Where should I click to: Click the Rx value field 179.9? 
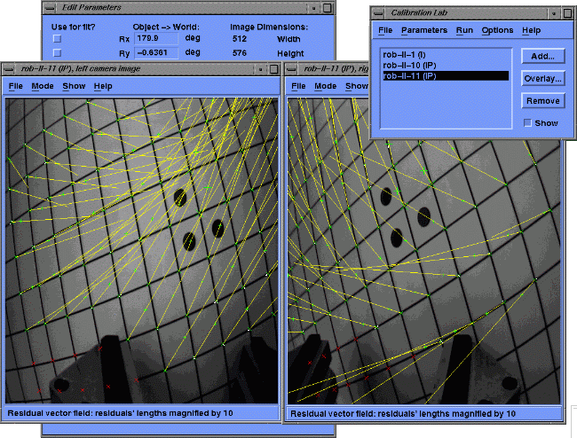tap(156, 38)
